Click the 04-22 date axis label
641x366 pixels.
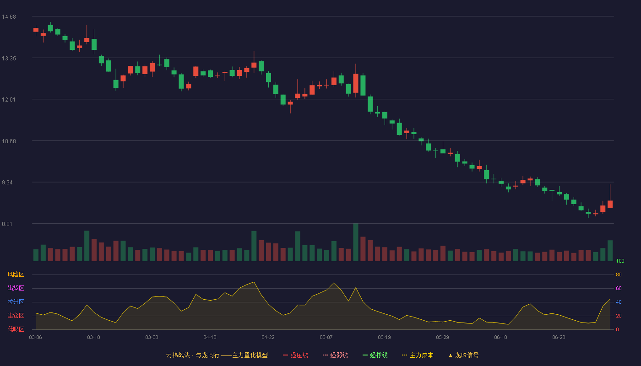(268, 337)
